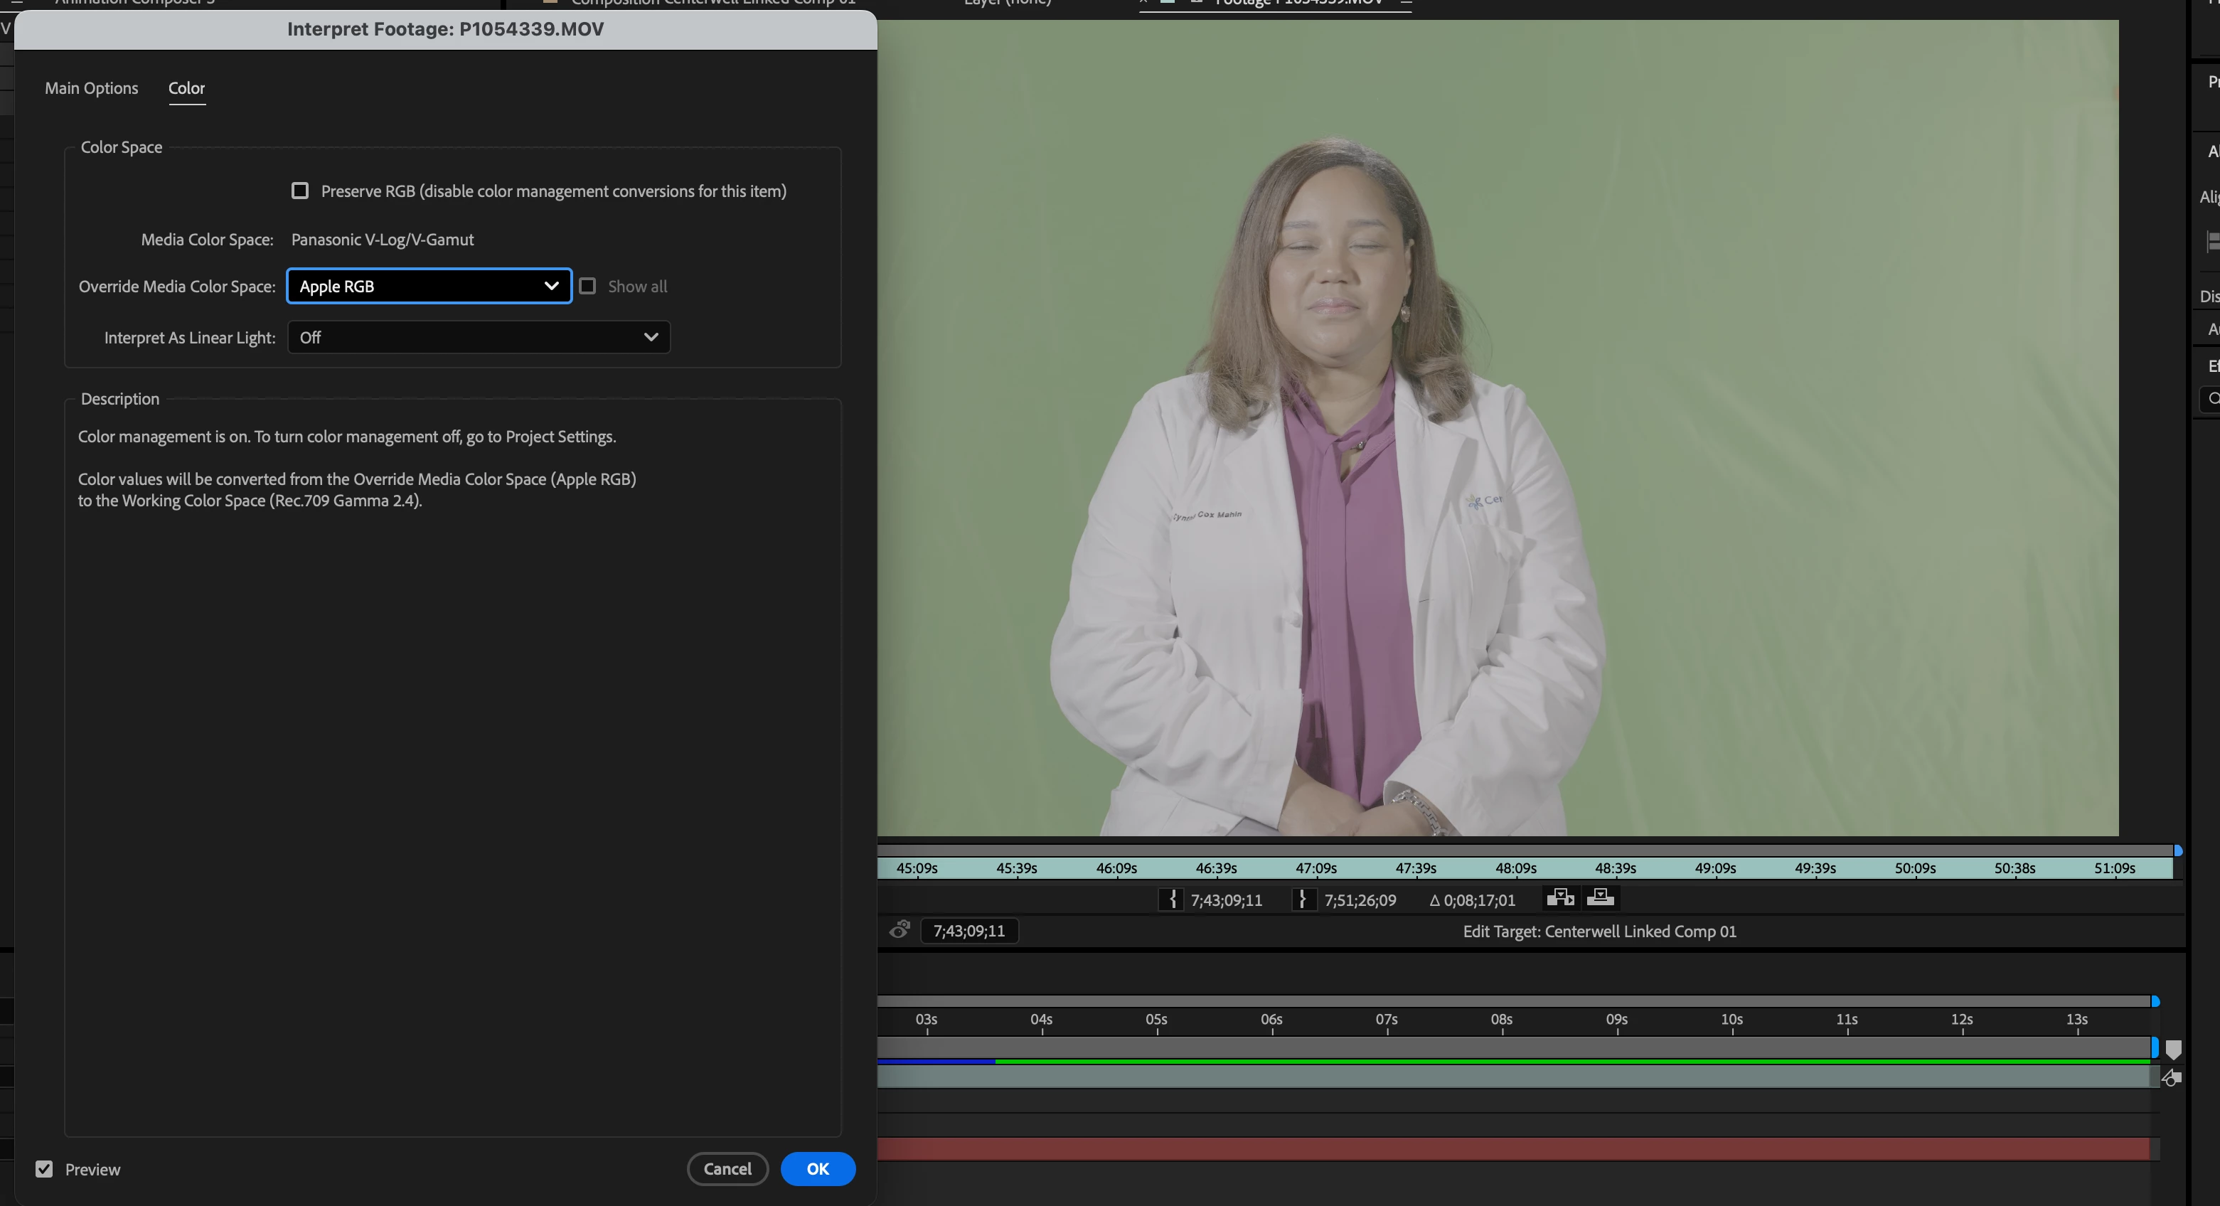Click the eye icon beside current timecode
This screenshot has width=2220, height=1206.
click(x=899, y=930)
